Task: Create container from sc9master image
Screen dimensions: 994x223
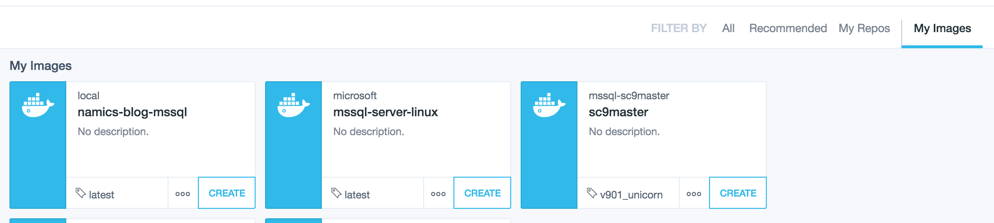Action: 738,193
